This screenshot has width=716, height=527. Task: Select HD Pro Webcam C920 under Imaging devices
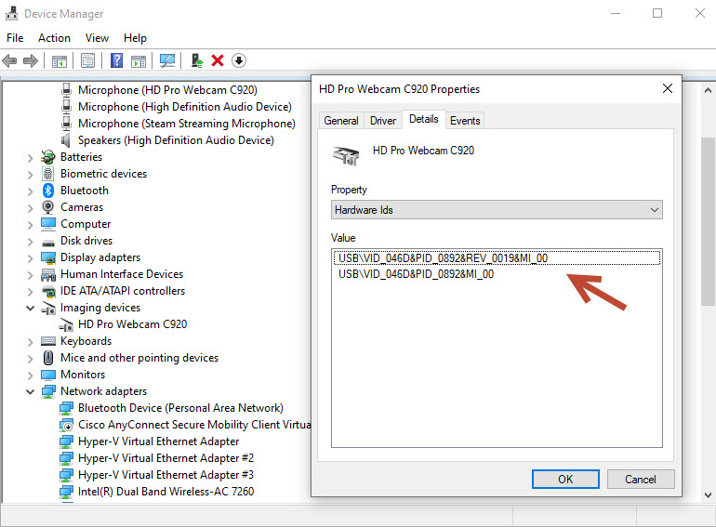[x=132, y=324]
